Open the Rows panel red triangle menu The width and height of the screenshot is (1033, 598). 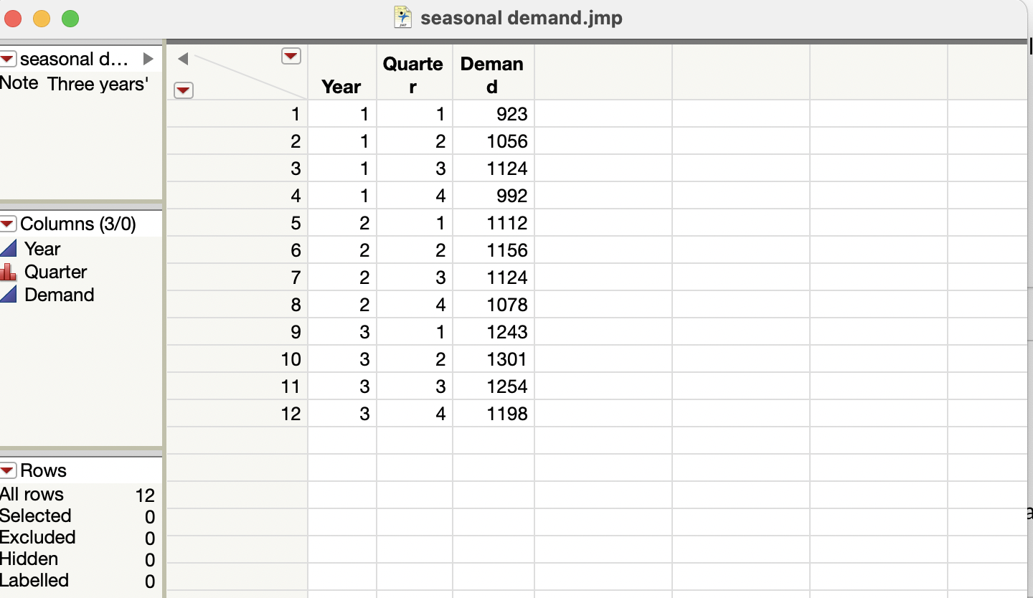(x=8, y=470)
